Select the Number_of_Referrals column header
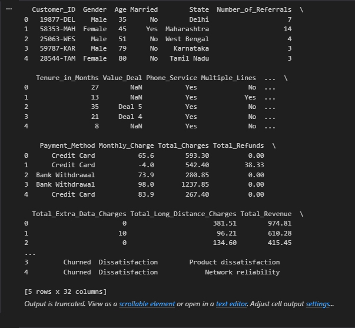 254,10
